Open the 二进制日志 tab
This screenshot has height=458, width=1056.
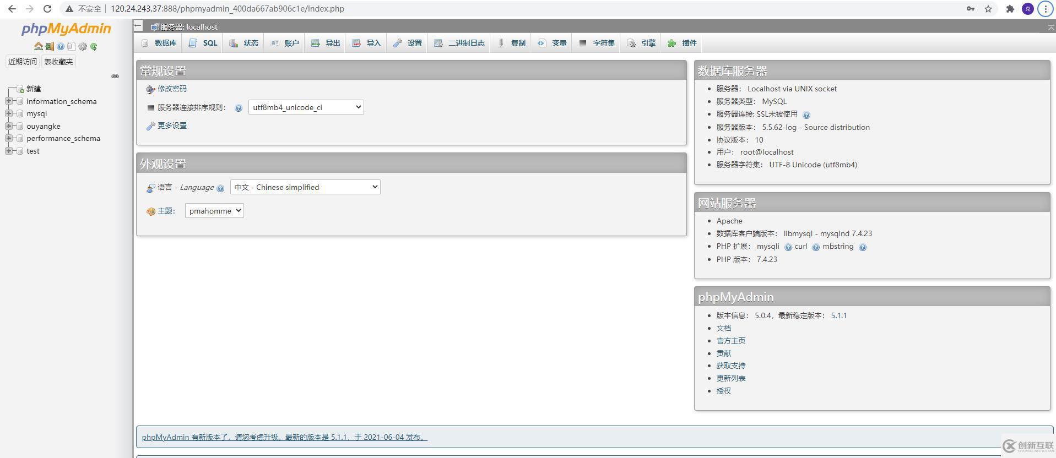tap(459, 43)
